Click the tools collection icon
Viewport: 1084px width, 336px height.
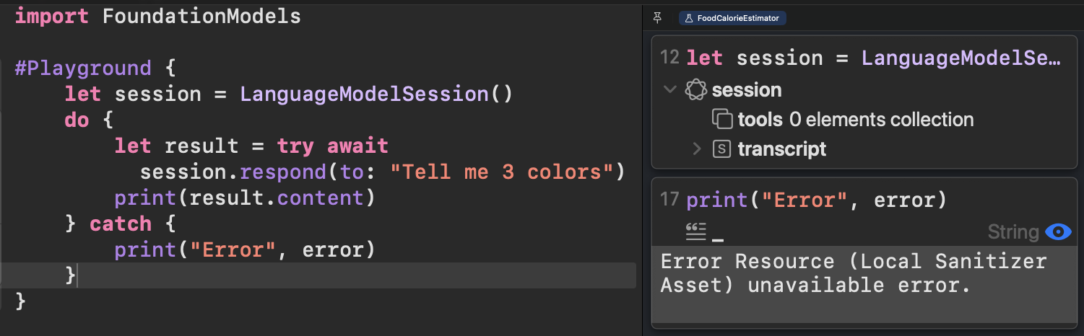pos(722,119)
